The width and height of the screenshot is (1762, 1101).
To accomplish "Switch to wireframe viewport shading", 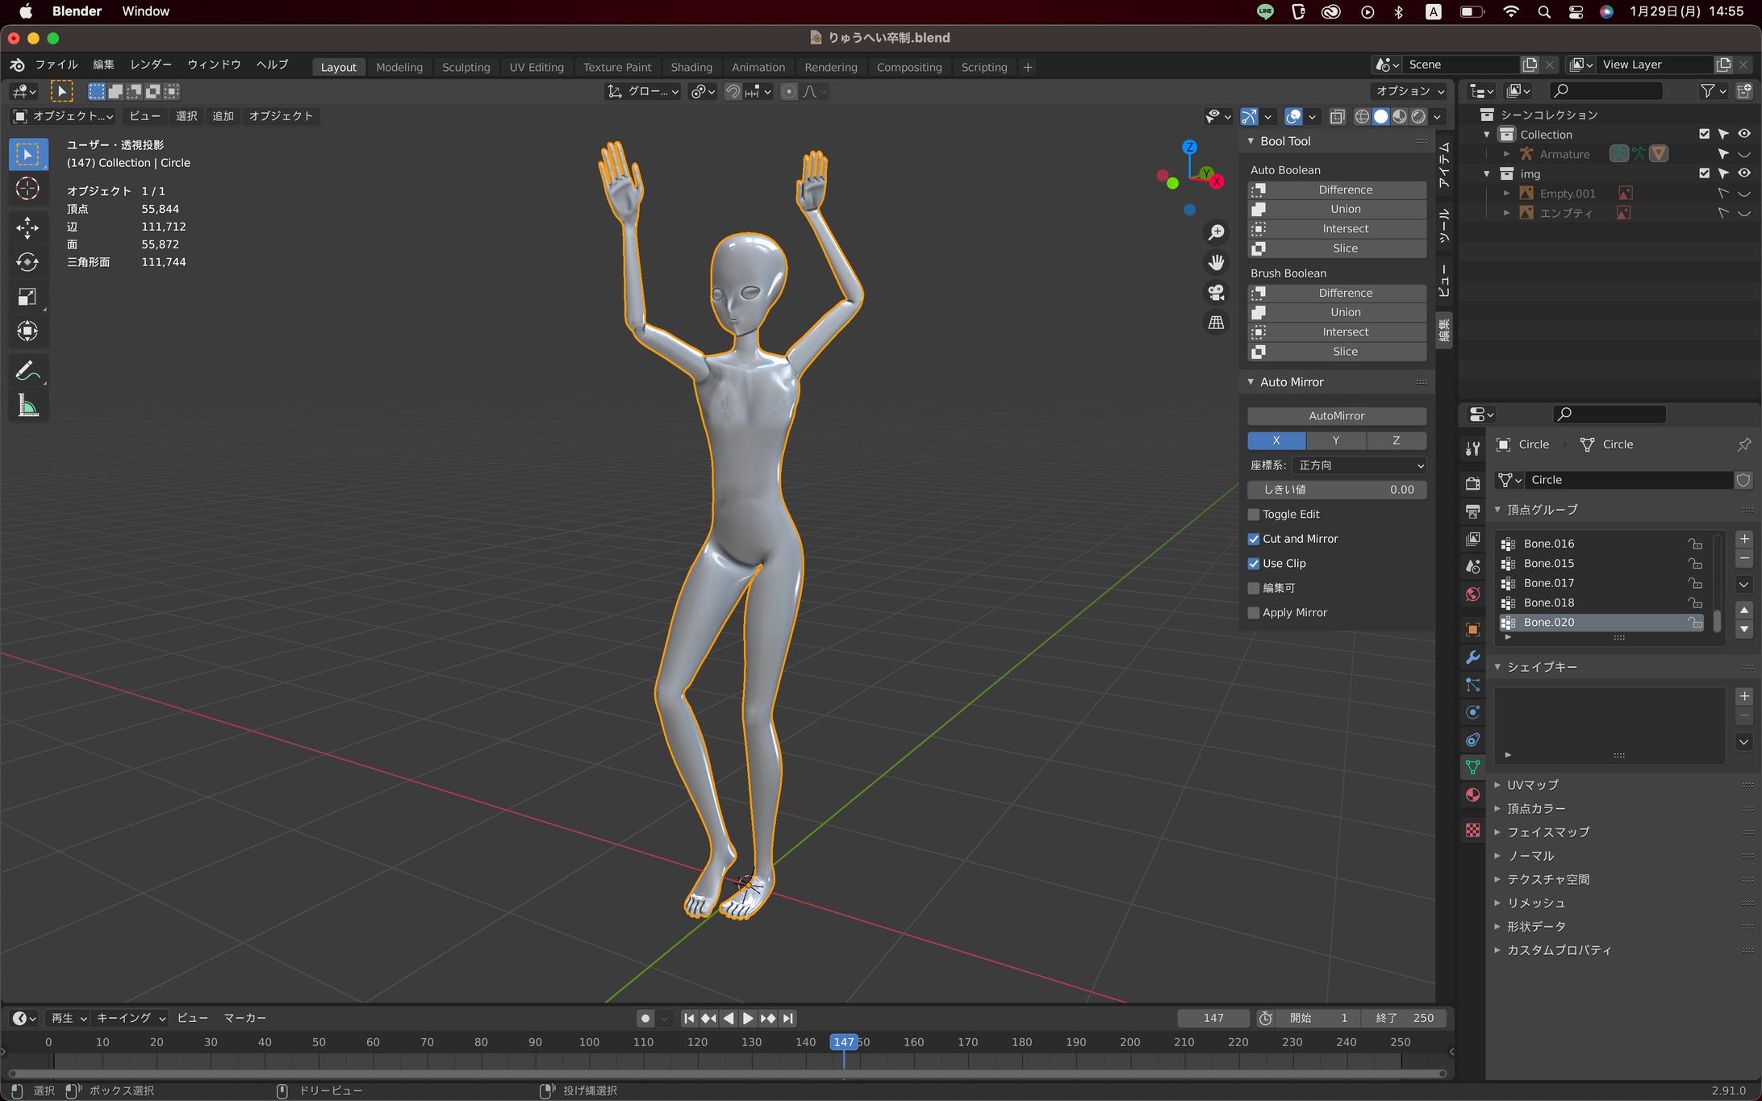I will [1362, 116].
